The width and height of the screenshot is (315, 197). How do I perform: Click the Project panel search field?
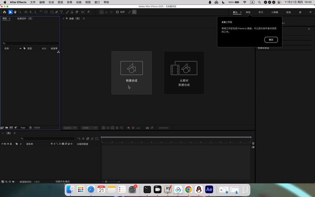30,43
